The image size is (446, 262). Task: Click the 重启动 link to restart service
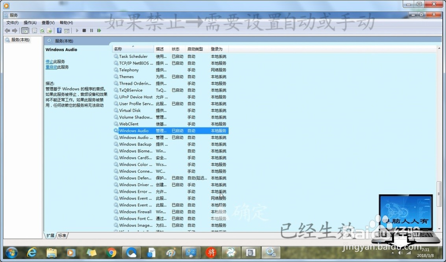(51, 67)
